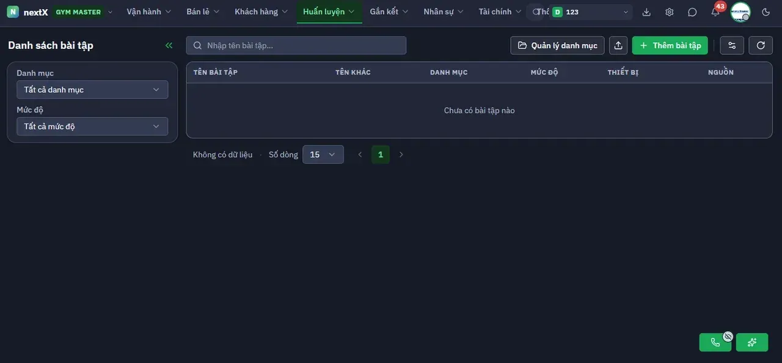Expand the 'Tất cả danh mục' category dropdown
The width and height of the screenshot is (782, 363).
(92, 90)
